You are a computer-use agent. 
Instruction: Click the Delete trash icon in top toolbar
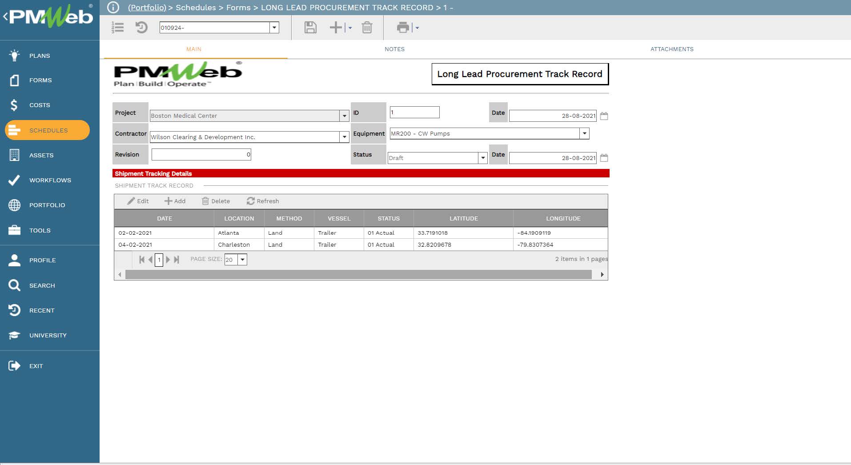367,28
